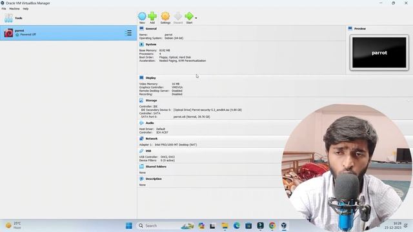This screenshot has height=232, width=413.
Task: Open the Display settings header link
Action: 150,78
